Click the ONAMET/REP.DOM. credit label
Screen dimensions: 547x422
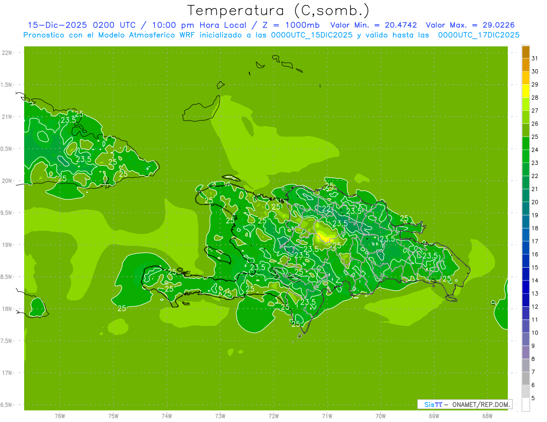481,404
